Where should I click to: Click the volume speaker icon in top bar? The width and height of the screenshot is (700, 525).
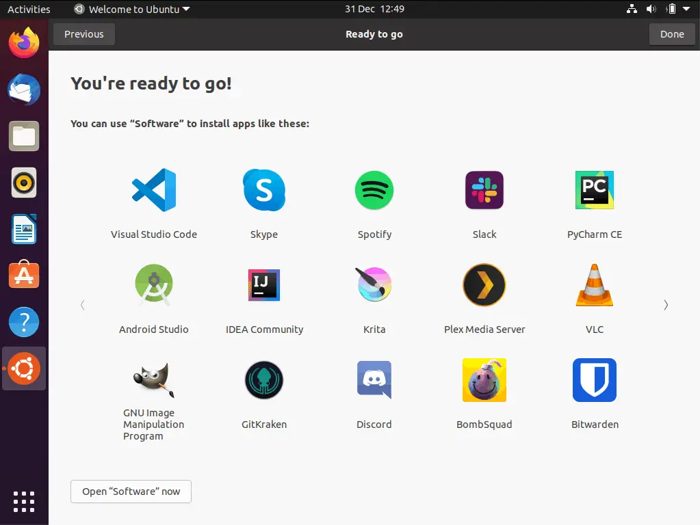click(651, 9)
